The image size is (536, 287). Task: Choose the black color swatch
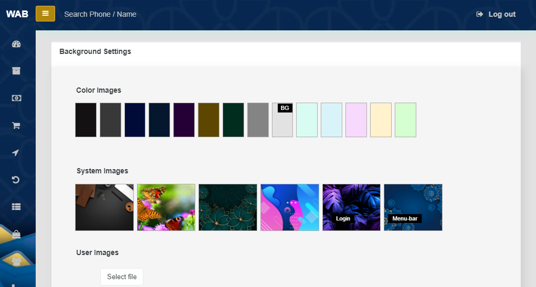[86, 120]
